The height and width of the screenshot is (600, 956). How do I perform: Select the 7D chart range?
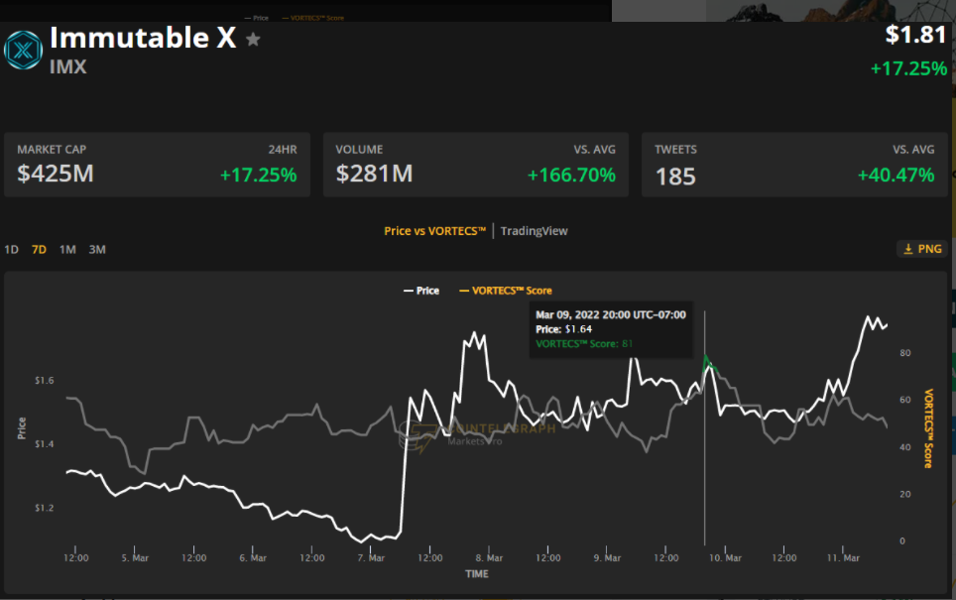(x=39, y=249)
